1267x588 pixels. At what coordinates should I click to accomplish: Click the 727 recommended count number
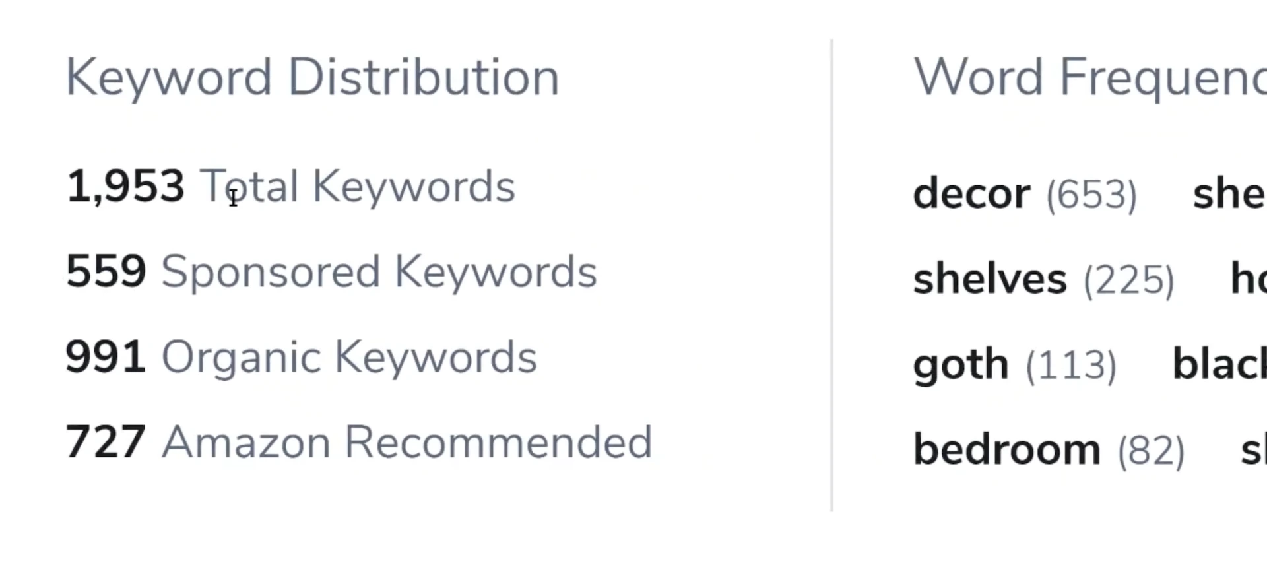point(106,441)
